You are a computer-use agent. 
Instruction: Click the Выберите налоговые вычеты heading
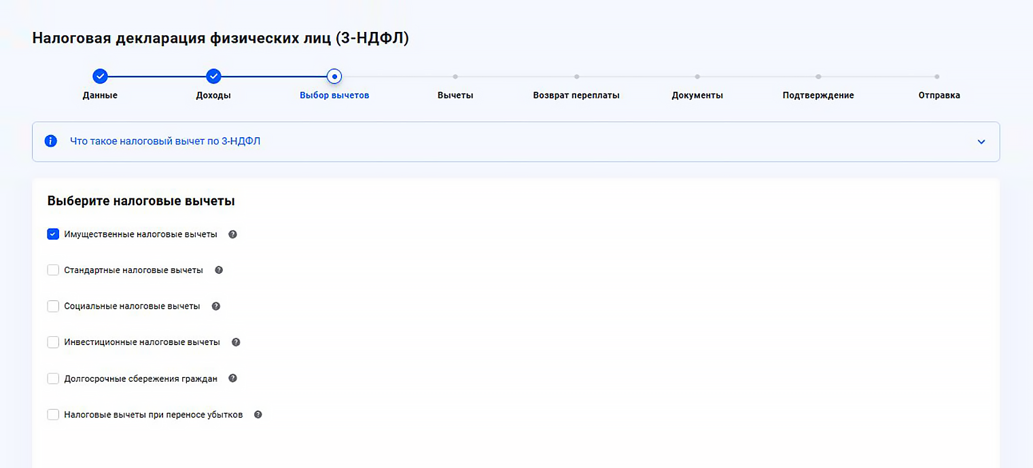point(141,201)
